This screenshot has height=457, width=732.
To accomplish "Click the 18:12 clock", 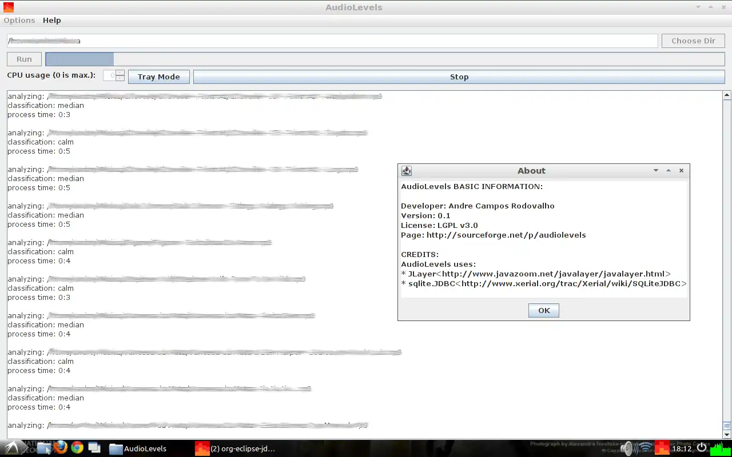I will (682, 448).
